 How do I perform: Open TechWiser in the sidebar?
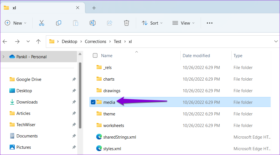pos(26,125)
